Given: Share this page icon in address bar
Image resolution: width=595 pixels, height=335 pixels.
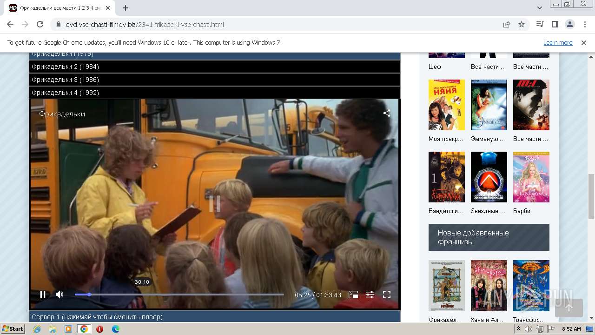Looking at the screenshot, I should point(507,24).
